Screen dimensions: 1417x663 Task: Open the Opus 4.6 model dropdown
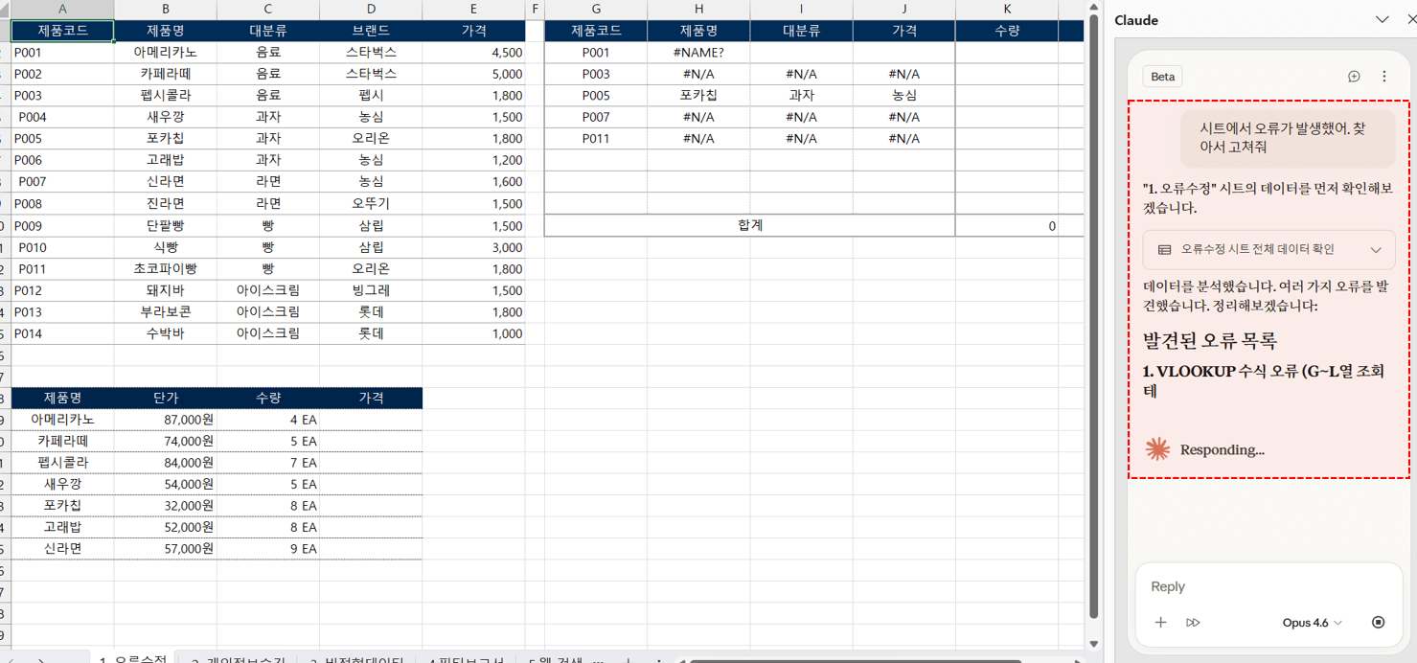click(x=1312, y=623)
